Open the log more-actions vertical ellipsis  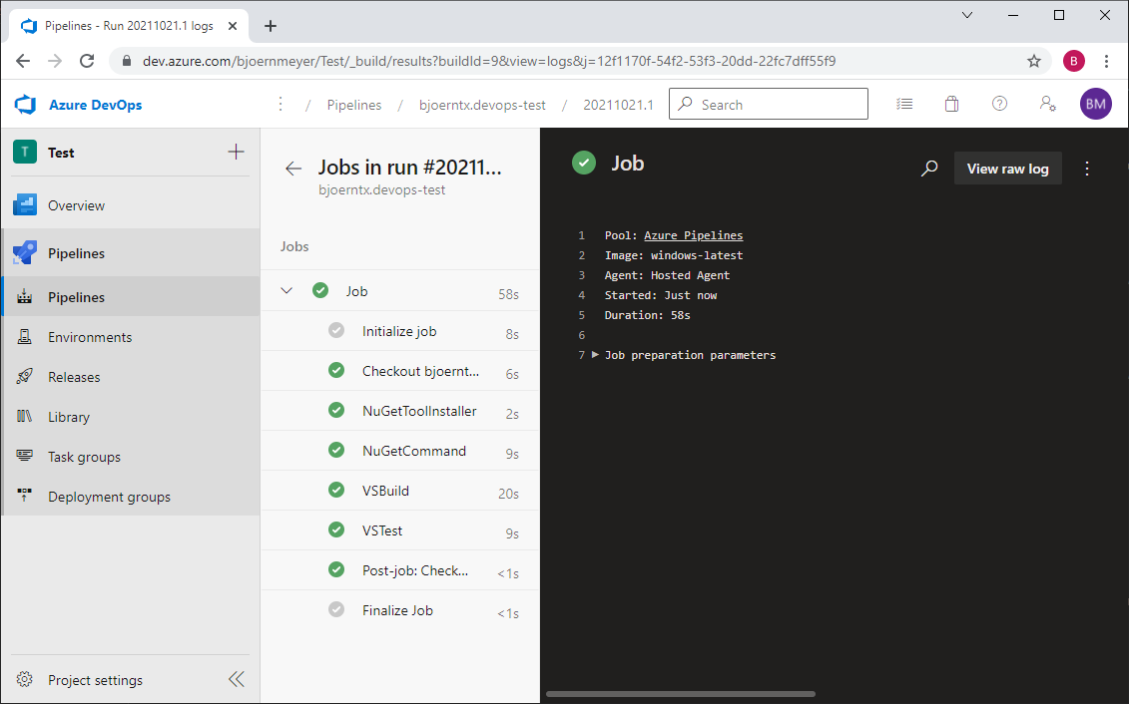coord(1087,169)
